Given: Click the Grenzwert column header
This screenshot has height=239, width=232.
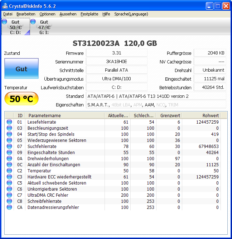Looking at the screenshot, I should tap(169, 115).
